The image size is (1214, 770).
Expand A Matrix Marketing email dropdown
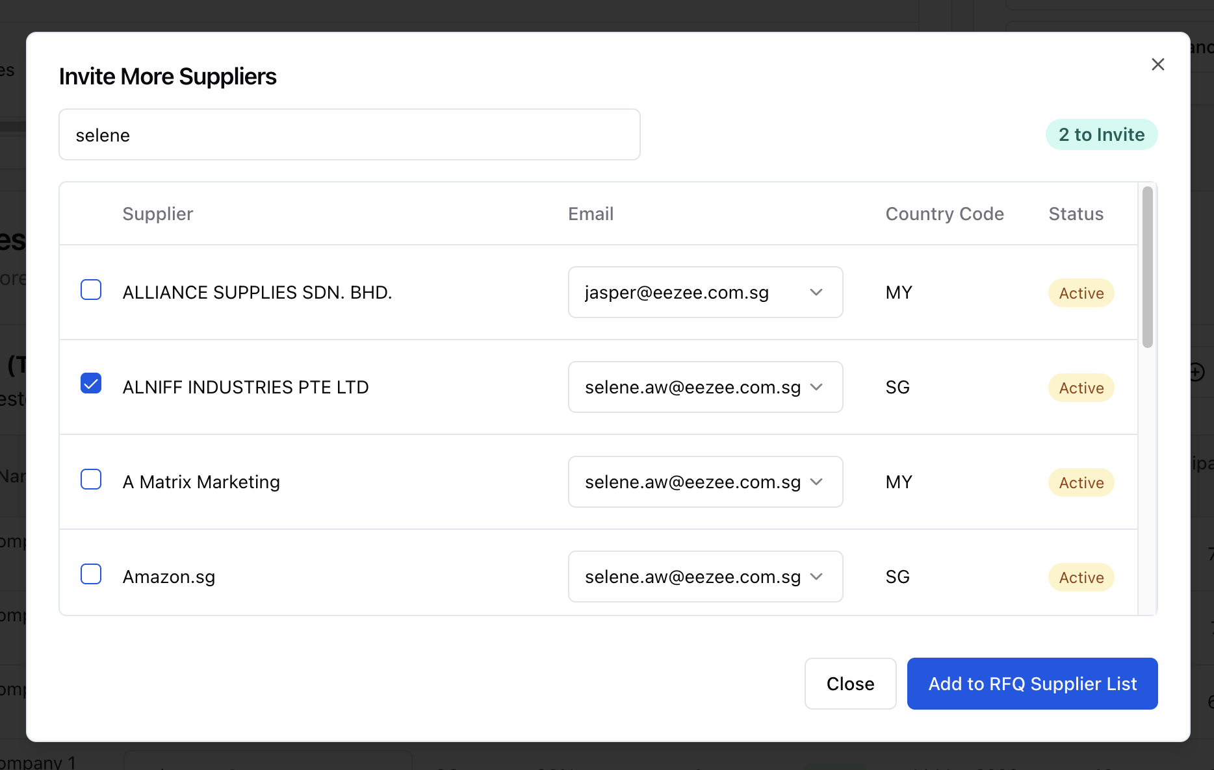(x=705, y=482)
